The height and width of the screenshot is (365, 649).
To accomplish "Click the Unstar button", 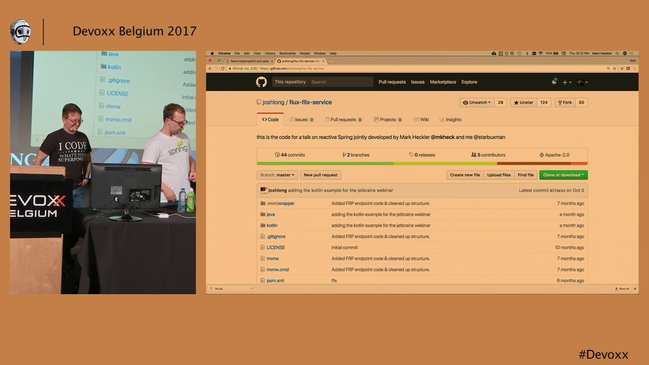I will point(524,102).
